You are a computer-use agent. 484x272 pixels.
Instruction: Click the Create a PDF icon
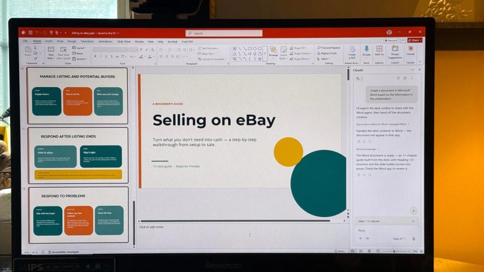(x=352, y=49)
